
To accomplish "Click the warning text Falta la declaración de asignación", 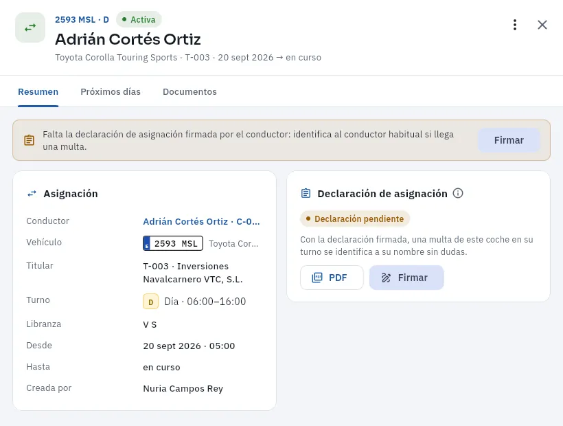I will pyautogui.click(x=248, y=140).
